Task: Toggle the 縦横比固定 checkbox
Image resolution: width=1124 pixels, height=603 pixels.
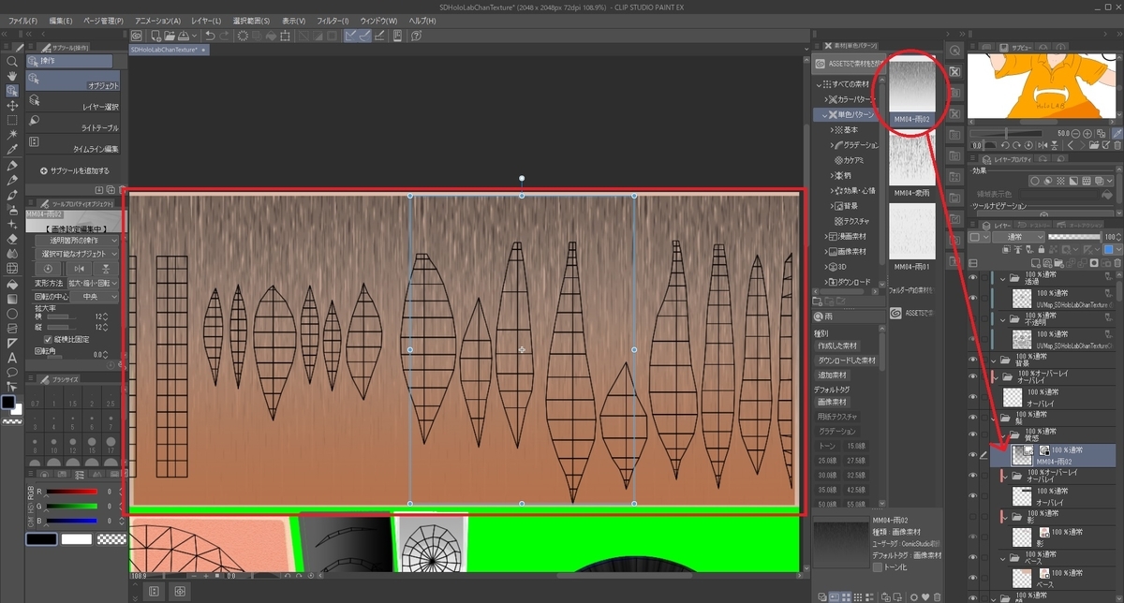Action: click(48, 339)
